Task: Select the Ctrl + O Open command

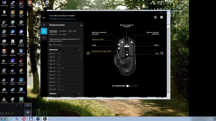Action: (x=65, y=82)
